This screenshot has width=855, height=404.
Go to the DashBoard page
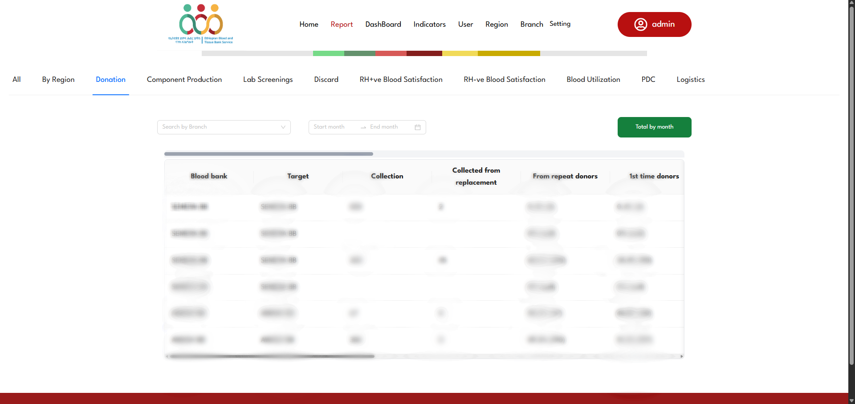[x=383, y=24]
